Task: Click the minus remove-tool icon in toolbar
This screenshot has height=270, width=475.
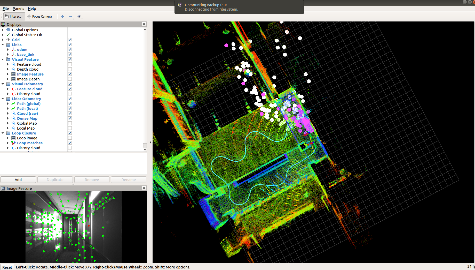Action: pos(70,16)
